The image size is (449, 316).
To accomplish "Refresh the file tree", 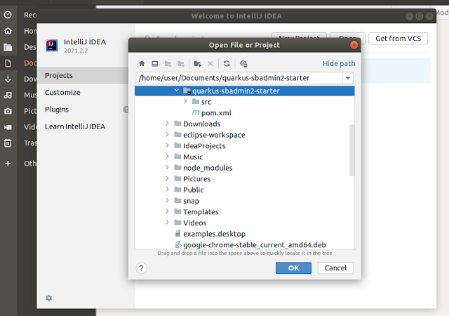I will (x=227, y=63).
